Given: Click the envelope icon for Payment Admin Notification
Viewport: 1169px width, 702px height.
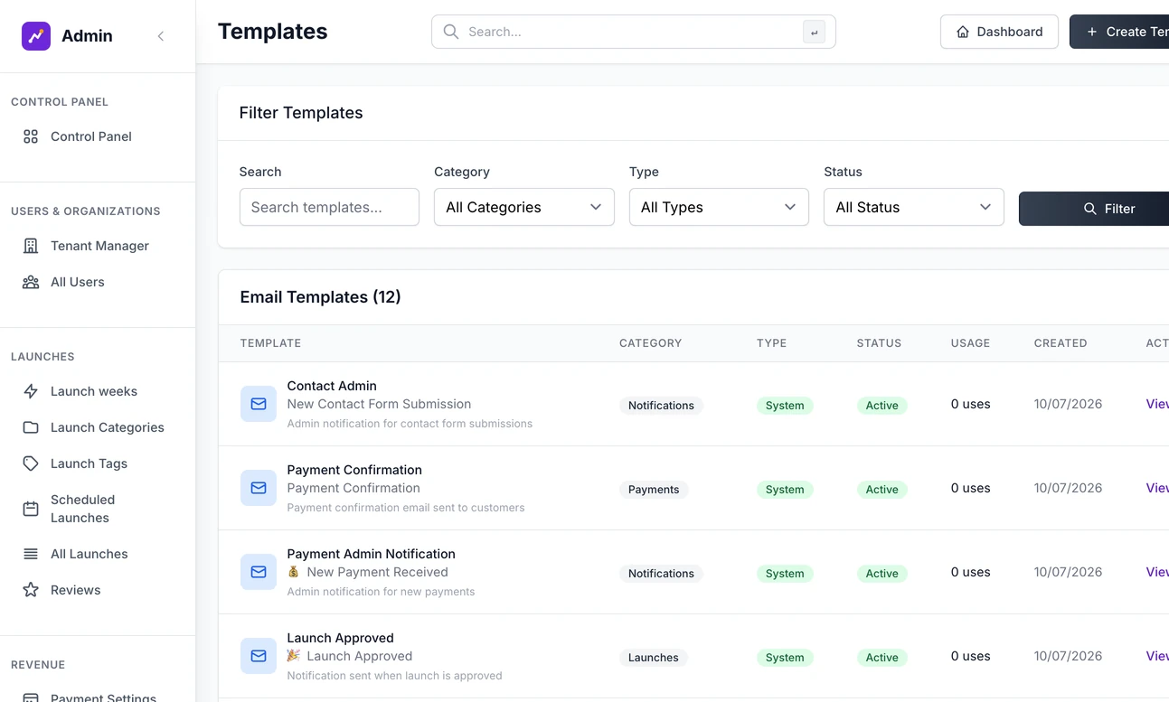Looking at the screenshot, I should [x=259, y=572].
